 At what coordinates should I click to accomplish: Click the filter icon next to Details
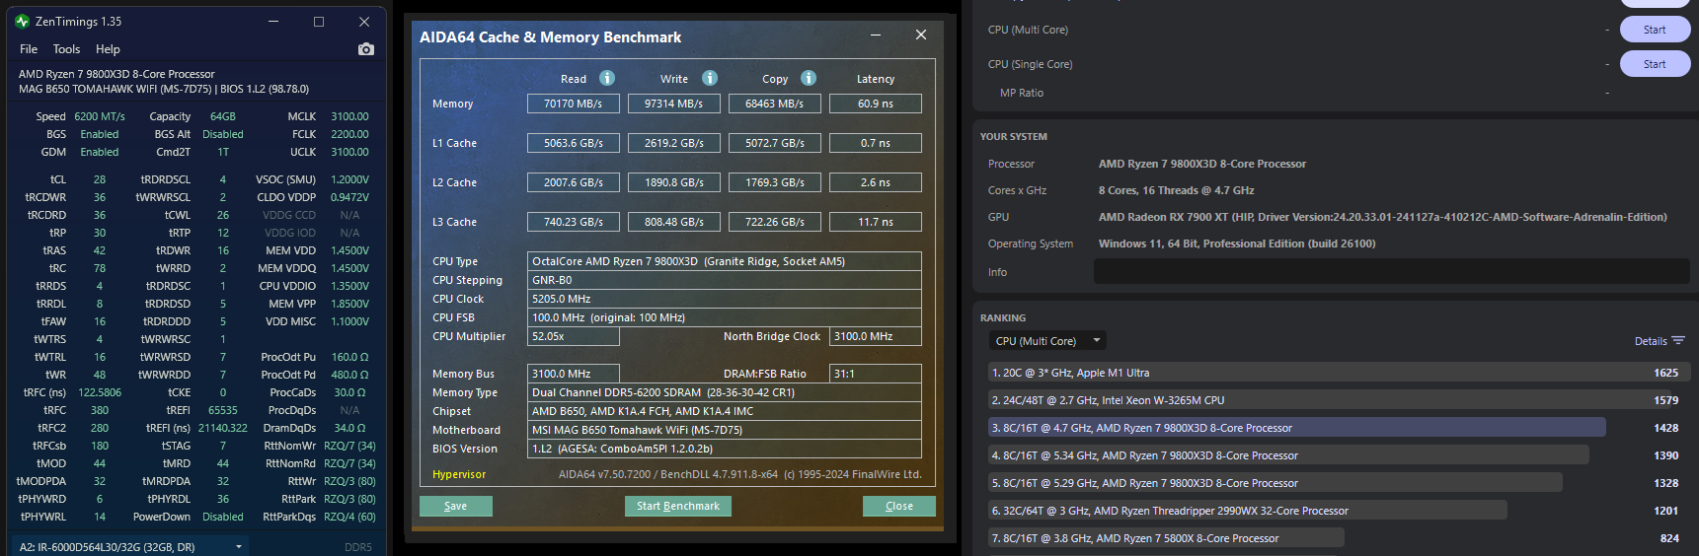point(1678,341)
